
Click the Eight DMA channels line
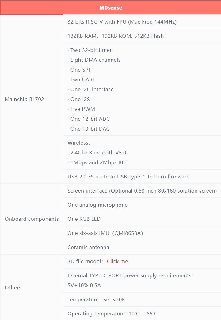[94, 60]
